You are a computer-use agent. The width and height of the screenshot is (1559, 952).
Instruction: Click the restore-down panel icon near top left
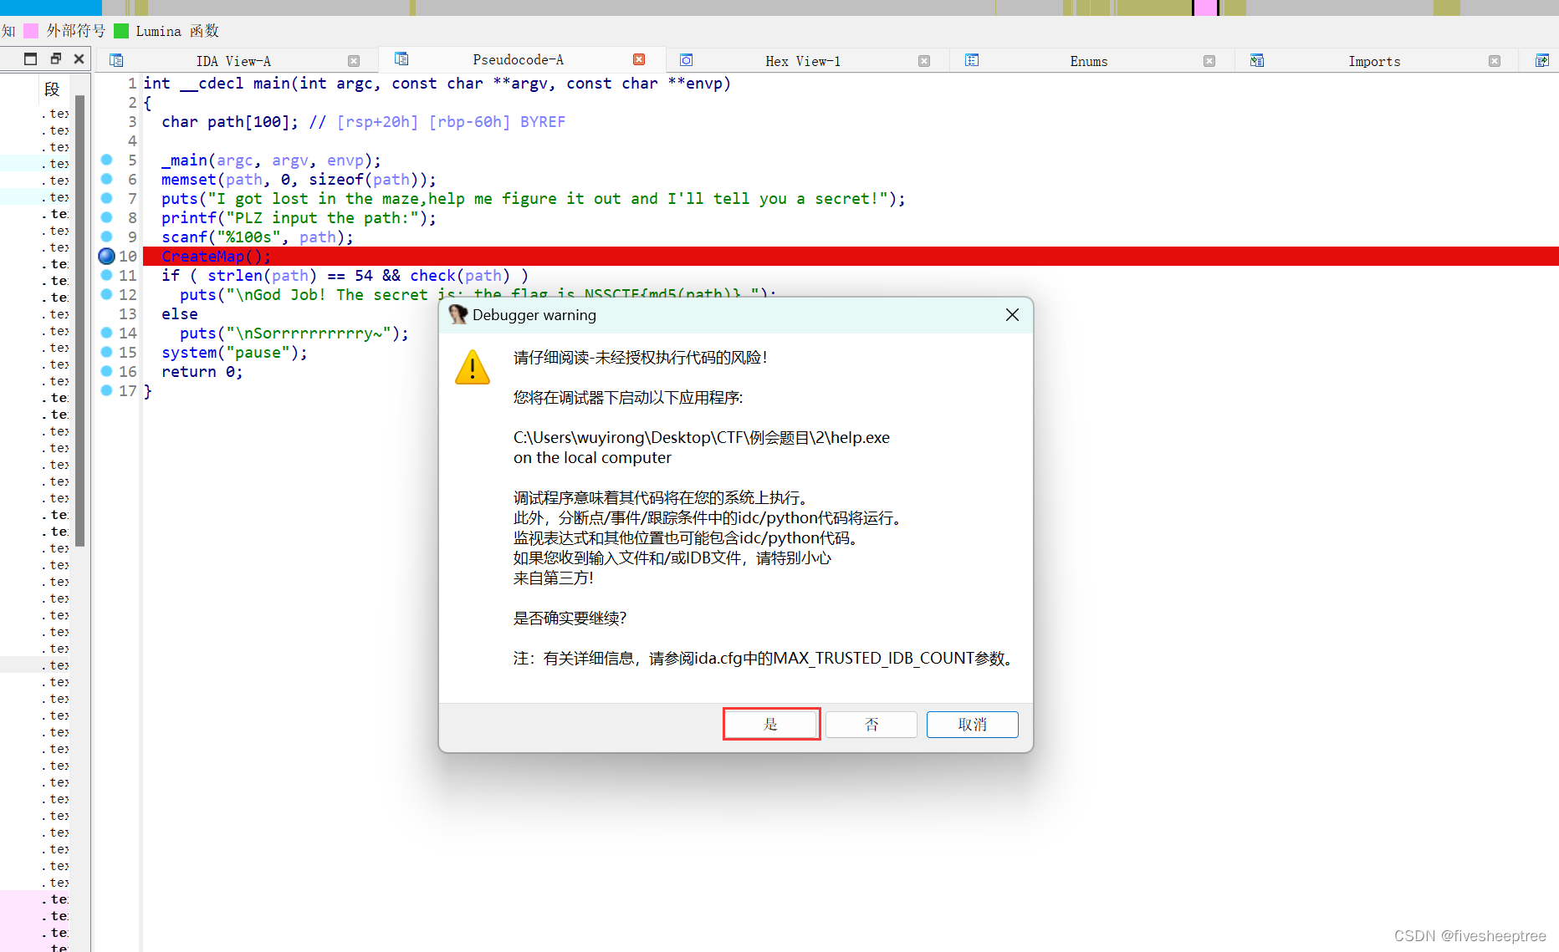pos(55,59)
